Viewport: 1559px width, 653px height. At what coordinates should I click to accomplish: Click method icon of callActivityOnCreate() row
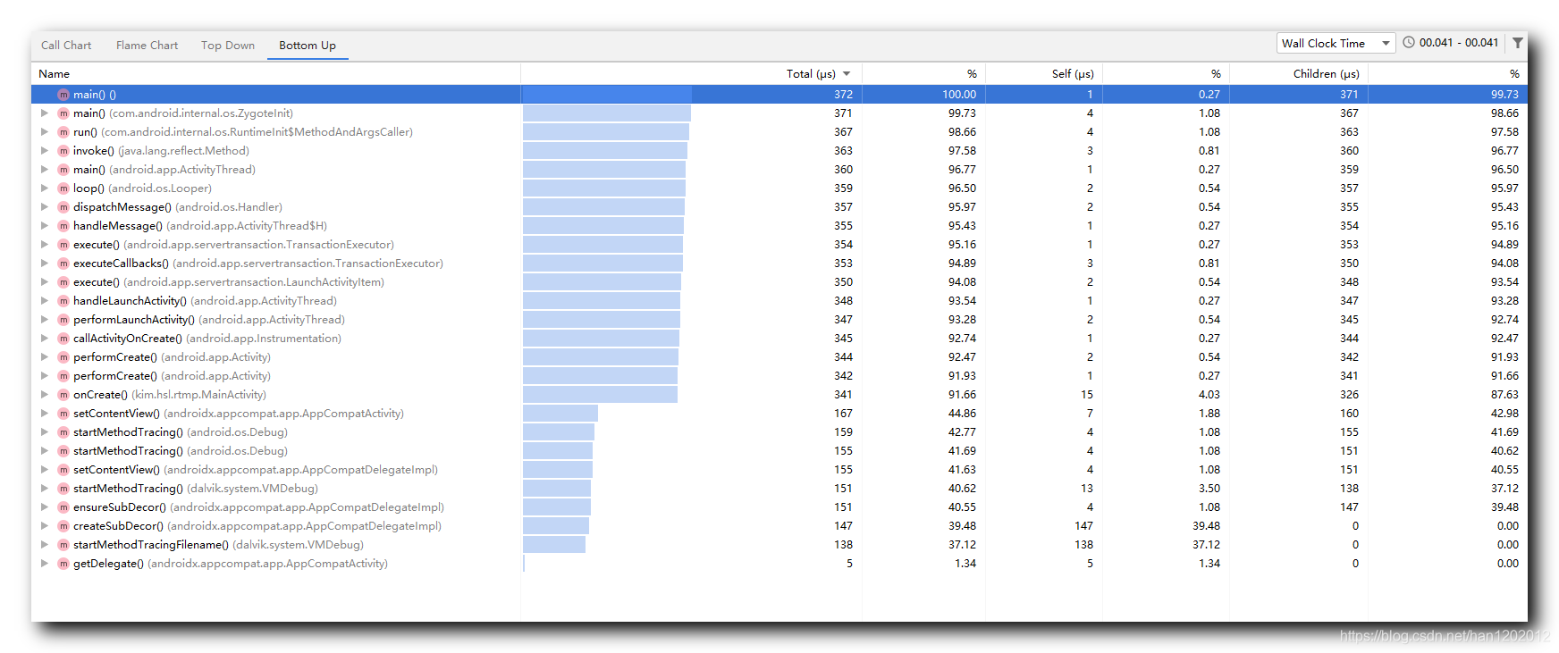point(63,339)
